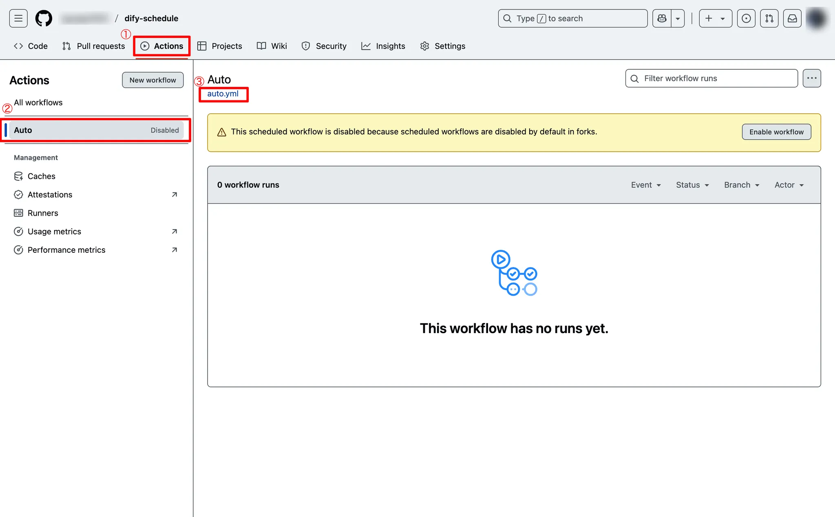This screenshot has height=517, width=835.
Task: Open the user avatar menu
Action: click(816, 18)
